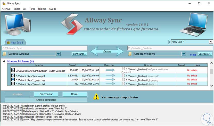Screen dimensions: 214x126
Task: Select C:\Solvetic Sync\Lenovo.pdf file name
Action: [30, 76]
